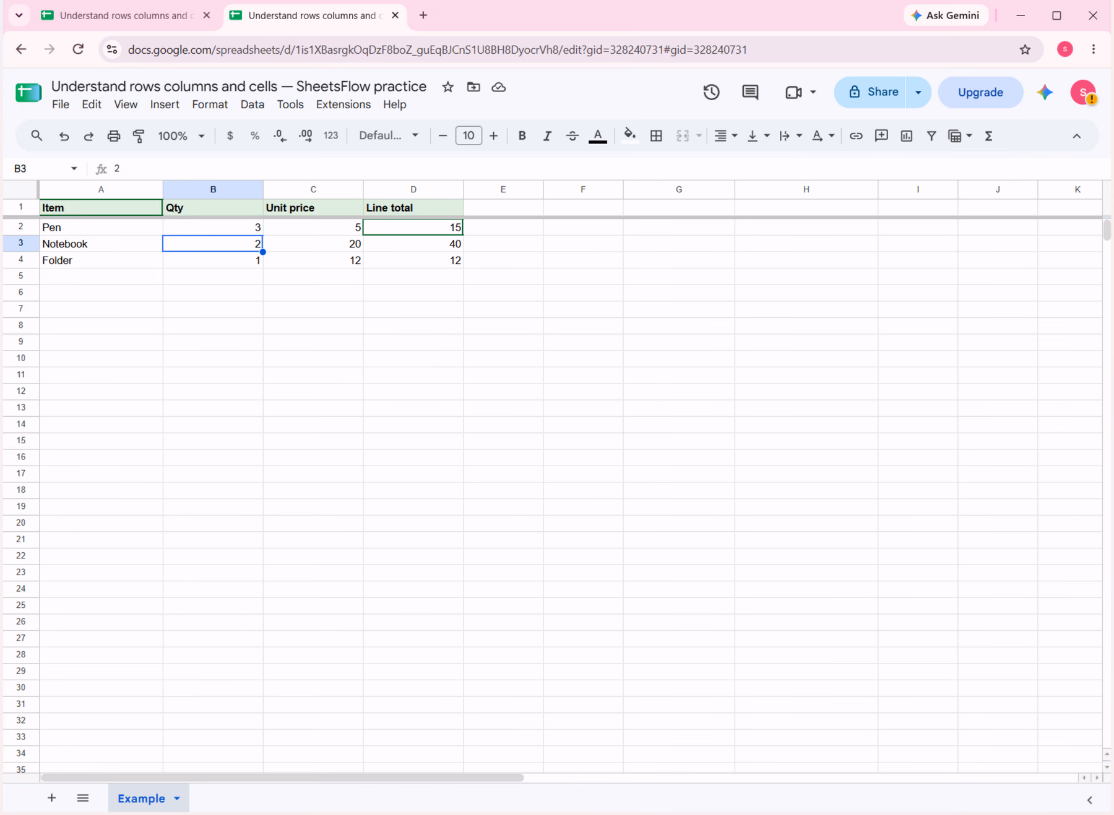Apply currency format with dollar icon

(x=230, y=136)
